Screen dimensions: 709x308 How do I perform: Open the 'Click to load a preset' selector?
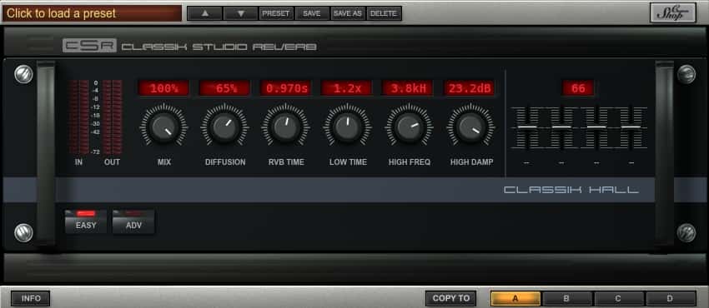coord(92,13)
